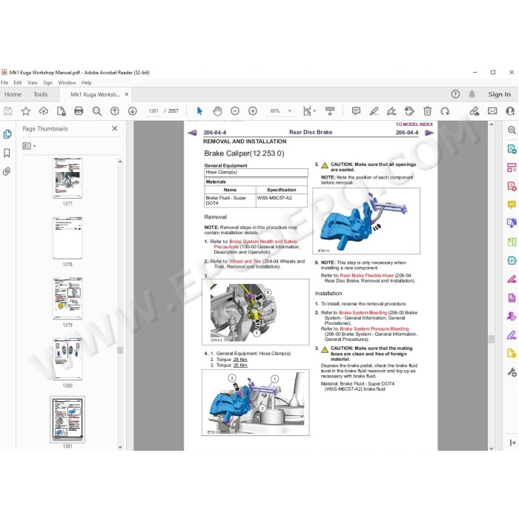Image resolution: width=519 pixels, height=519 pixels.
Task: Click the Save file icon
Action: [x=8, y=111]
